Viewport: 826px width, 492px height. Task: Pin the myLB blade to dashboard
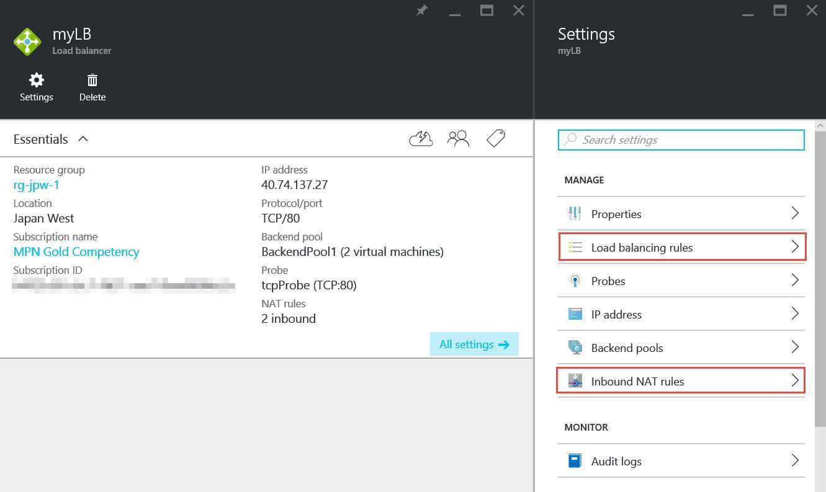click(x=422, y=11)
